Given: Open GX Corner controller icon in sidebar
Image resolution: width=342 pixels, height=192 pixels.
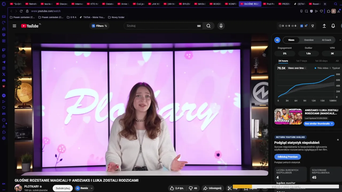Looking at the screenshot, I should click(x=4, y=17).
